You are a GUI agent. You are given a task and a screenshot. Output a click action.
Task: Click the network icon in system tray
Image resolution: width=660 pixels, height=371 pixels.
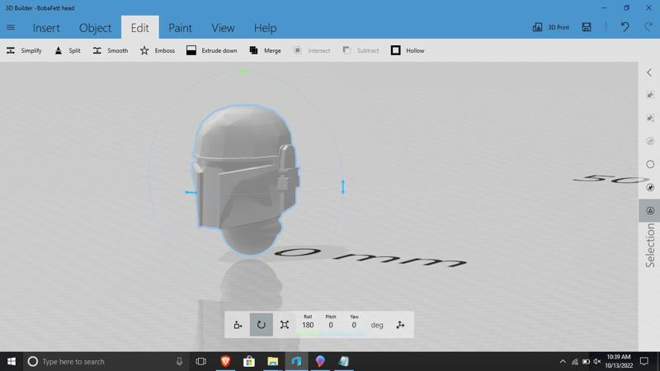[x=574, y=361]
